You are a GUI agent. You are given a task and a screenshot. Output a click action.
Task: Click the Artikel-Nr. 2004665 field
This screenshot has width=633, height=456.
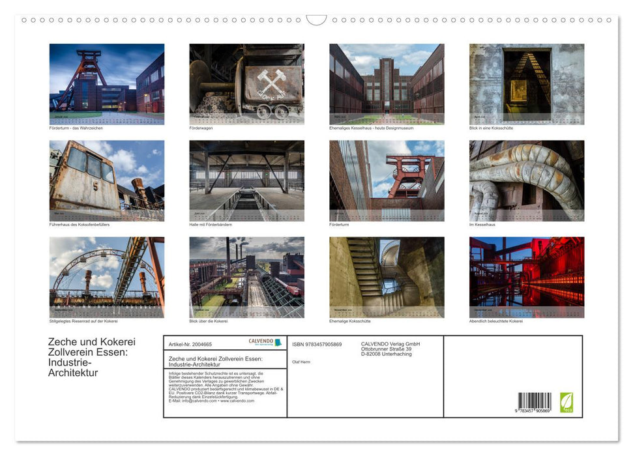click(189, 345)
